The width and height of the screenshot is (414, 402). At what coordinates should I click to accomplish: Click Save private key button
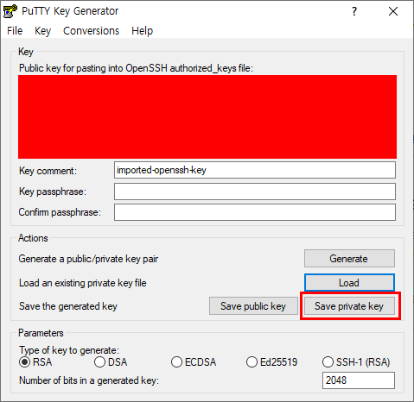[349, 306]
